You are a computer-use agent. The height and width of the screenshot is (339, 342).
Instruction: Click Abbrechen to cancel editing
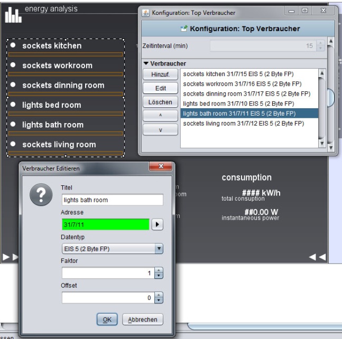click(x=143, y=319)
